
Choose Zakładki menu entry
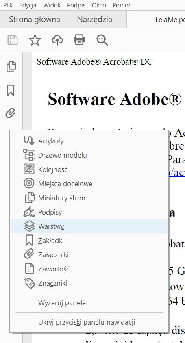tap(89, 241)
